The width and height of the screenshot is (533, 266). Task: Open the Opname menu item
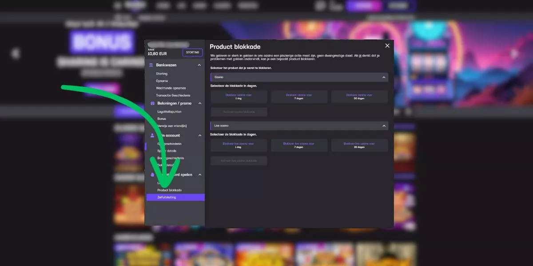[x=162, y=81]
